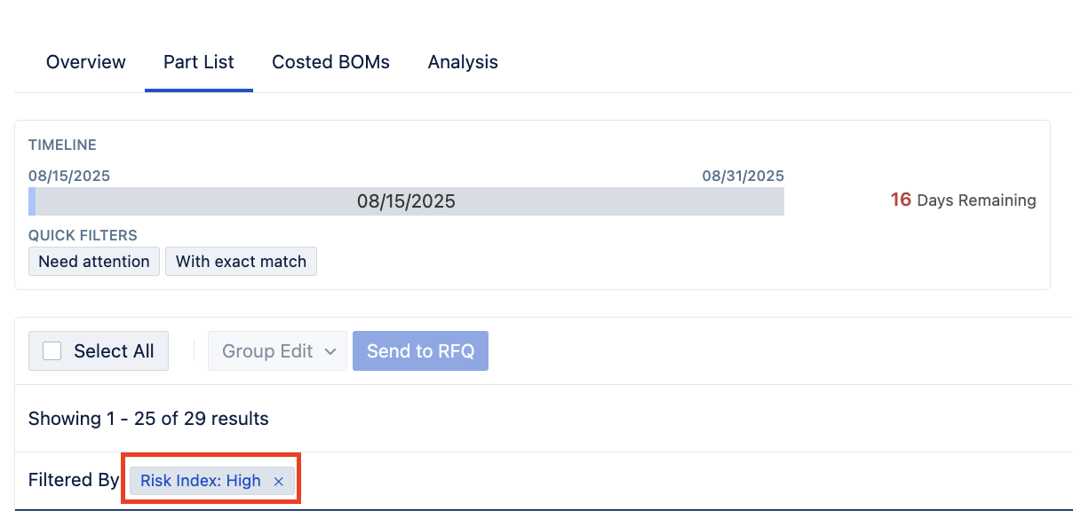Open the Group Edit dropdown
Screen dimensions: 1073x511
277,351
